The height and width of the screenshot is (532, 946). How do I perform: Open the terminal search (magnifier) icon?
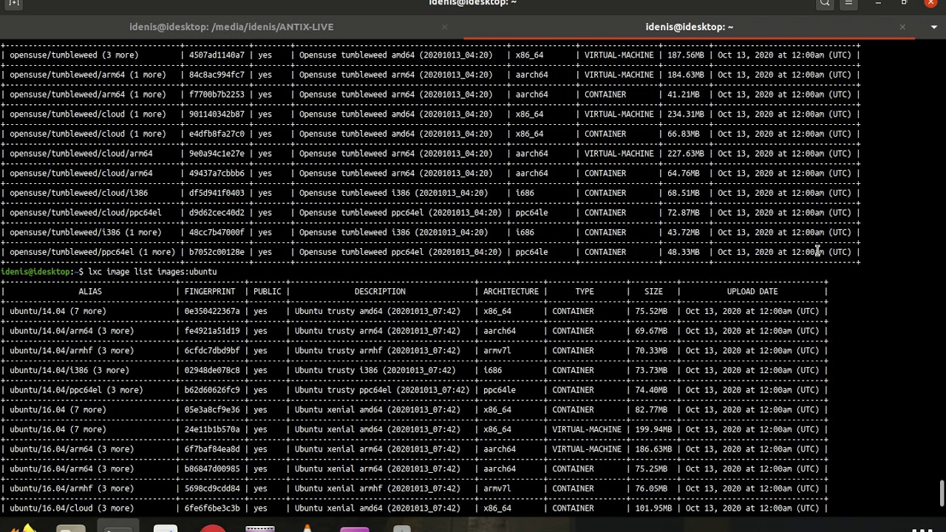(825, 3)
